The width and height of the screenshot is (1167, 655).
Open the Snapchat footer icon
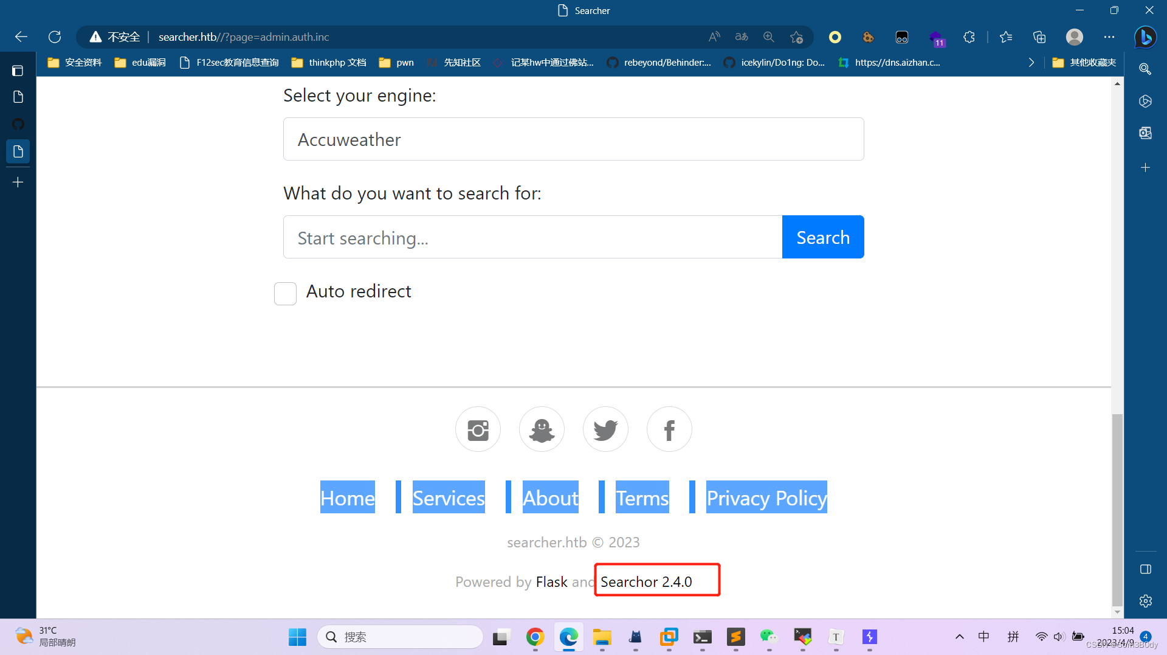click(x=542, y=429)
